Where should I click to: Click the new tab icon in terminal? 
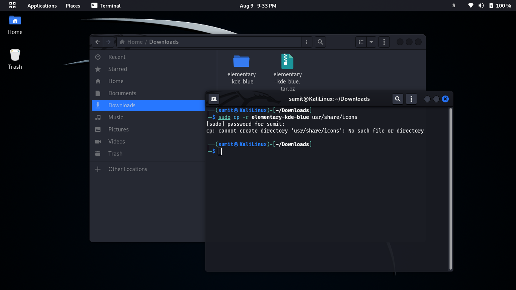point(214,99)
